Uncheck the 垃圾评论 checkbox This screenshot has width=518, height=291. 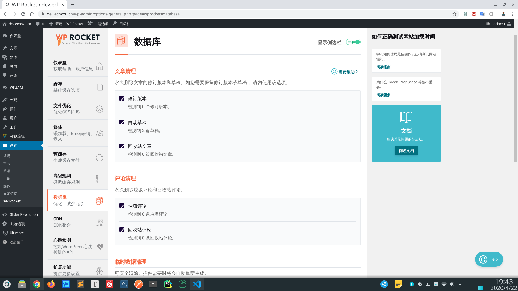[x=122, y=206]
